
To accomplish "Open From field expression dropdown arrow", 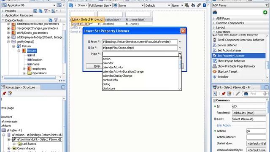I will tap(180, 42).
